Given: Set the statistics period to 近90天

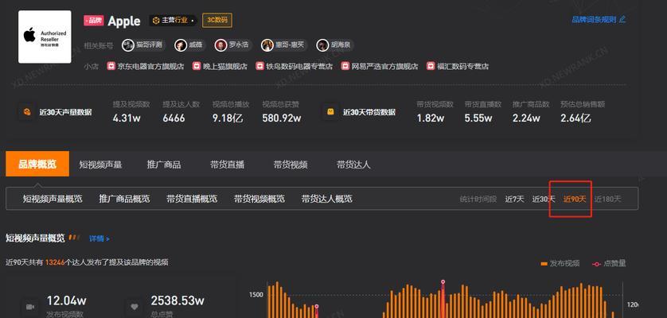Looking at the screenshot, I should (575, 199).
